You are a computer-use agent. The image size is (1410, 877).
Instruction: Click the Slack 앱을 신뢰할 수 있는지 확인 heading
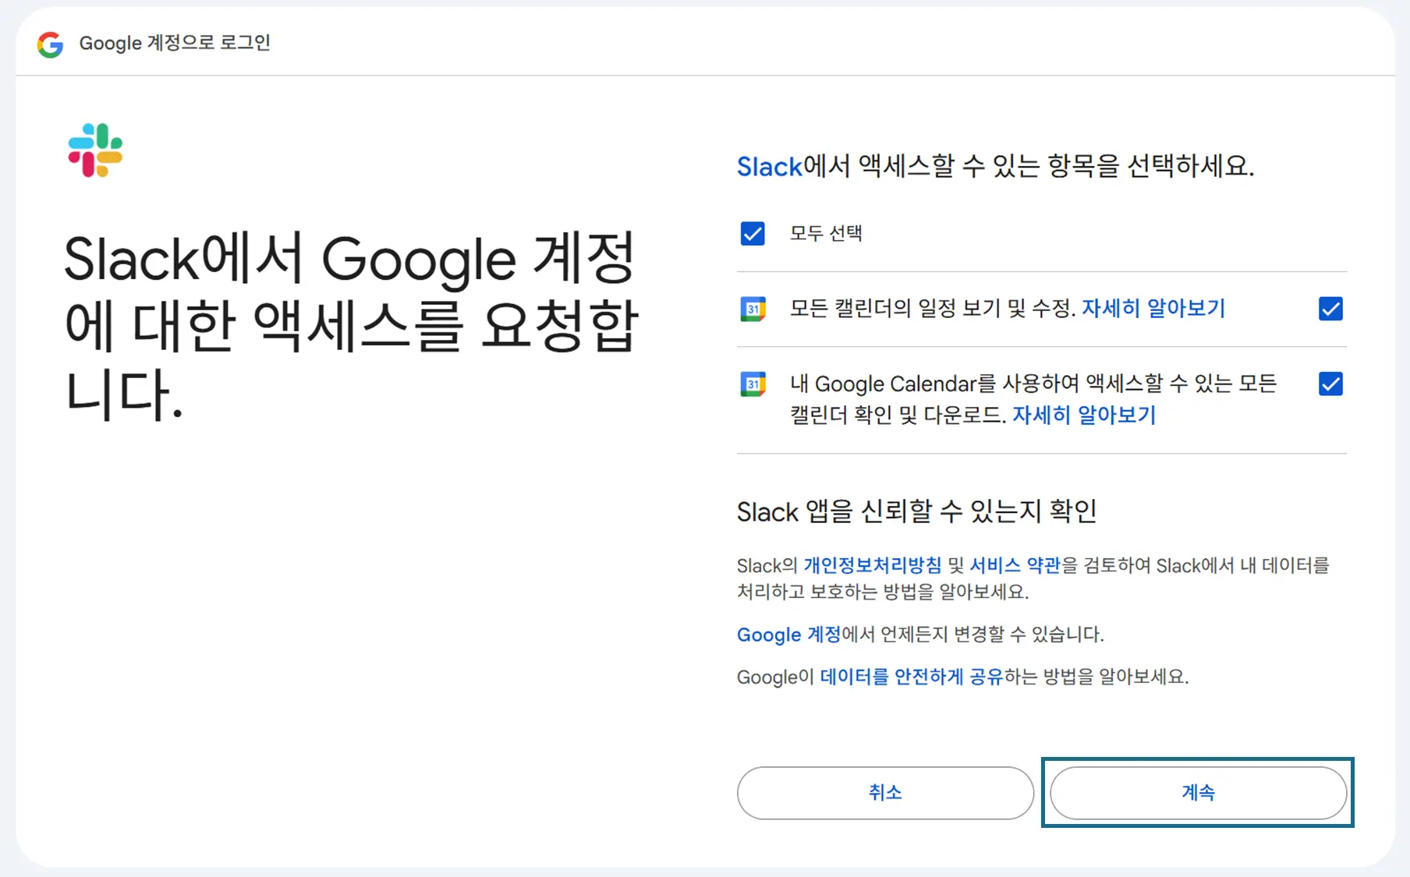click(916, 511)
